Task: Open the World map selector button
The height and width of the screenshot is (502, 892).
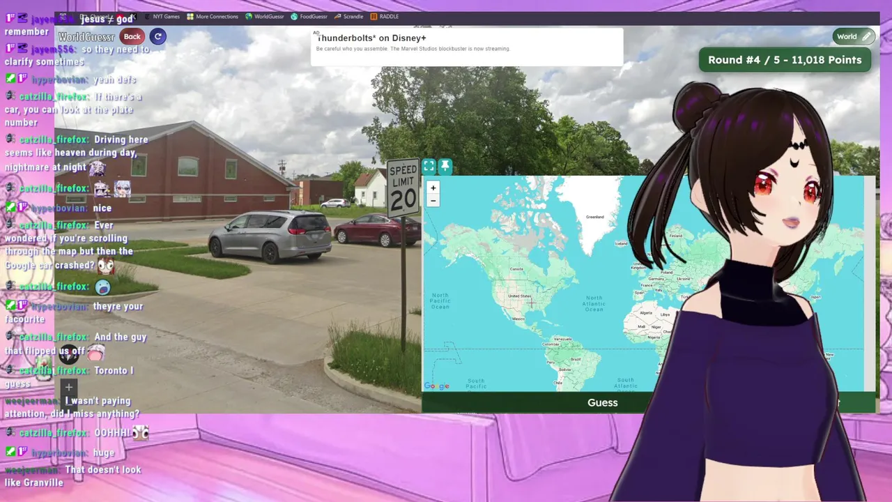Action: [x=853, y=37]
